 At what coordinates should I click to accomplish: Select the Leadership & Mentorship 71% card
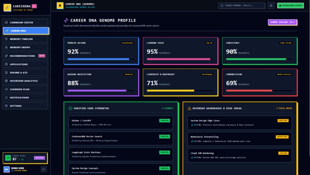tap(180, 82)
